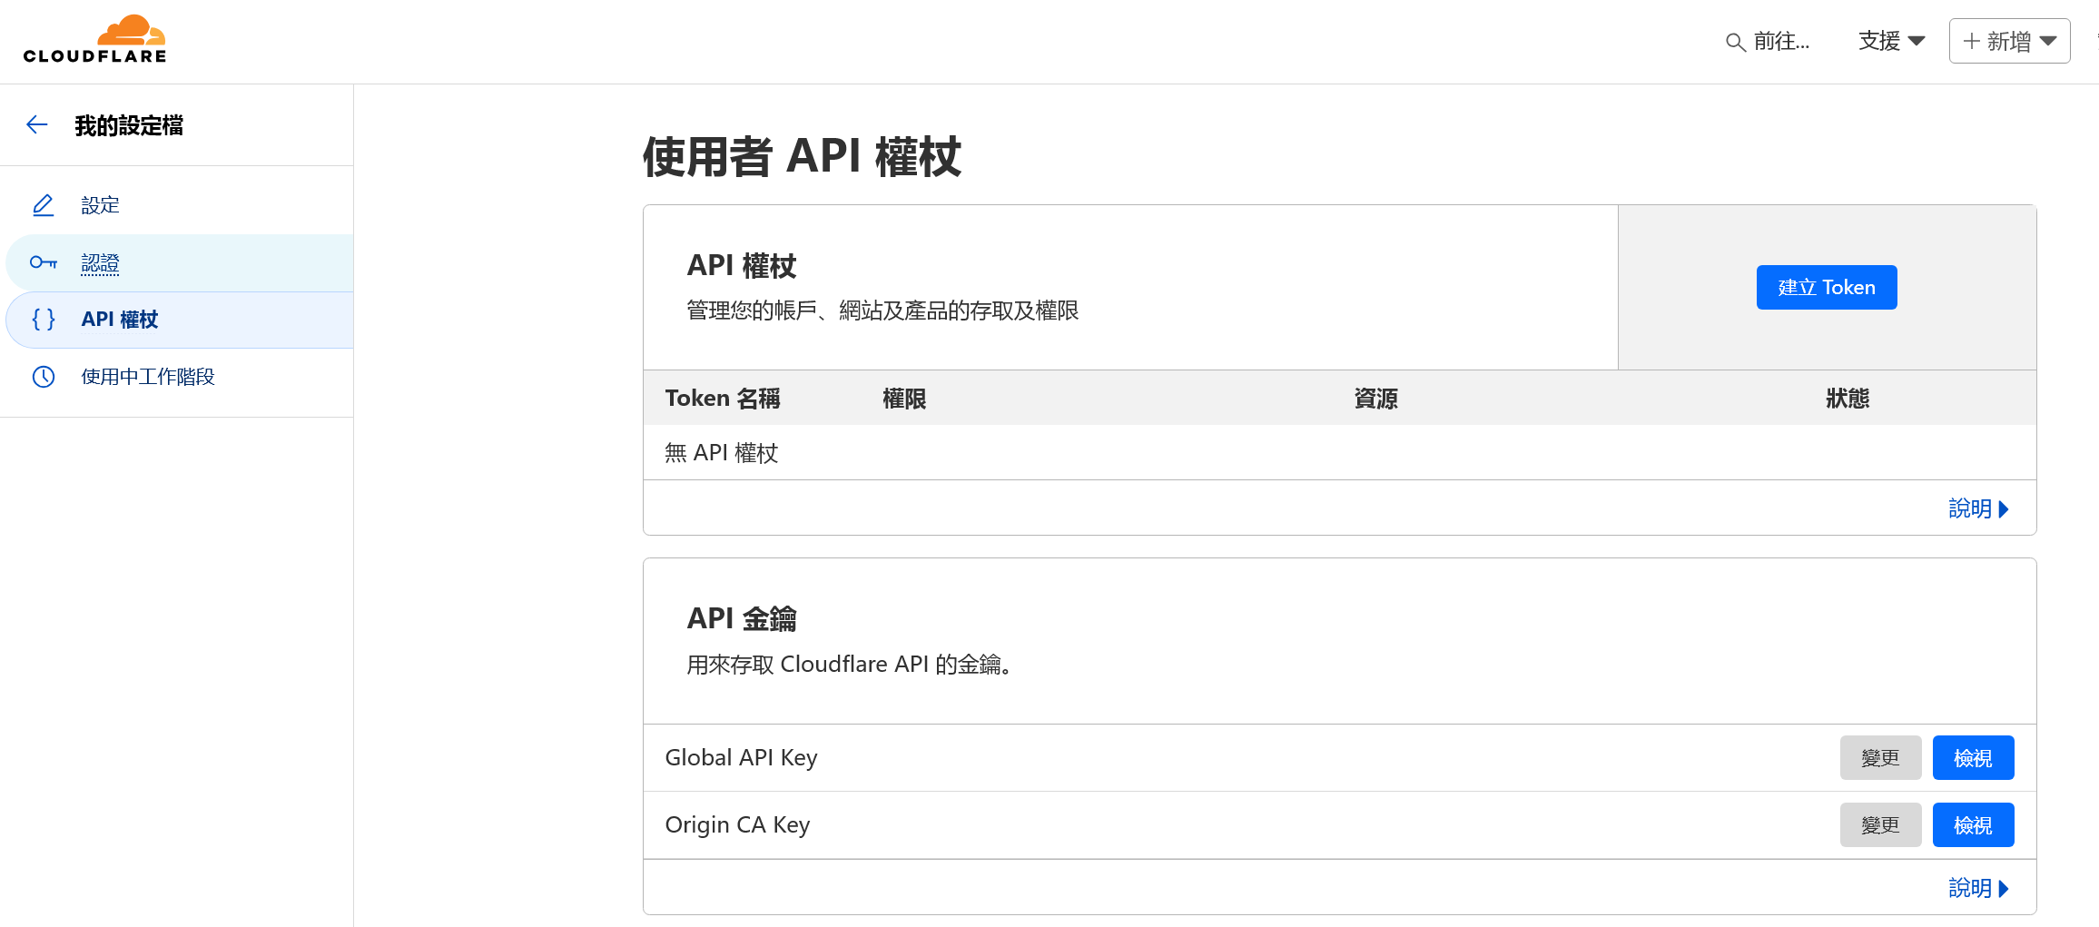Expand 說明 under the API 金鑰 section

pyautogui.click(x=1979, y=888)
